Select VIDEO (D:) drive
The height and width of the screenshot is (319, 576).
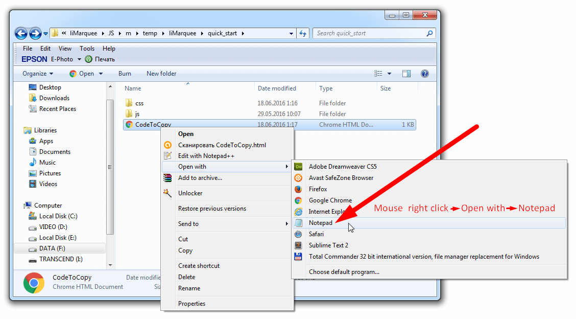[x=53, y=226]
